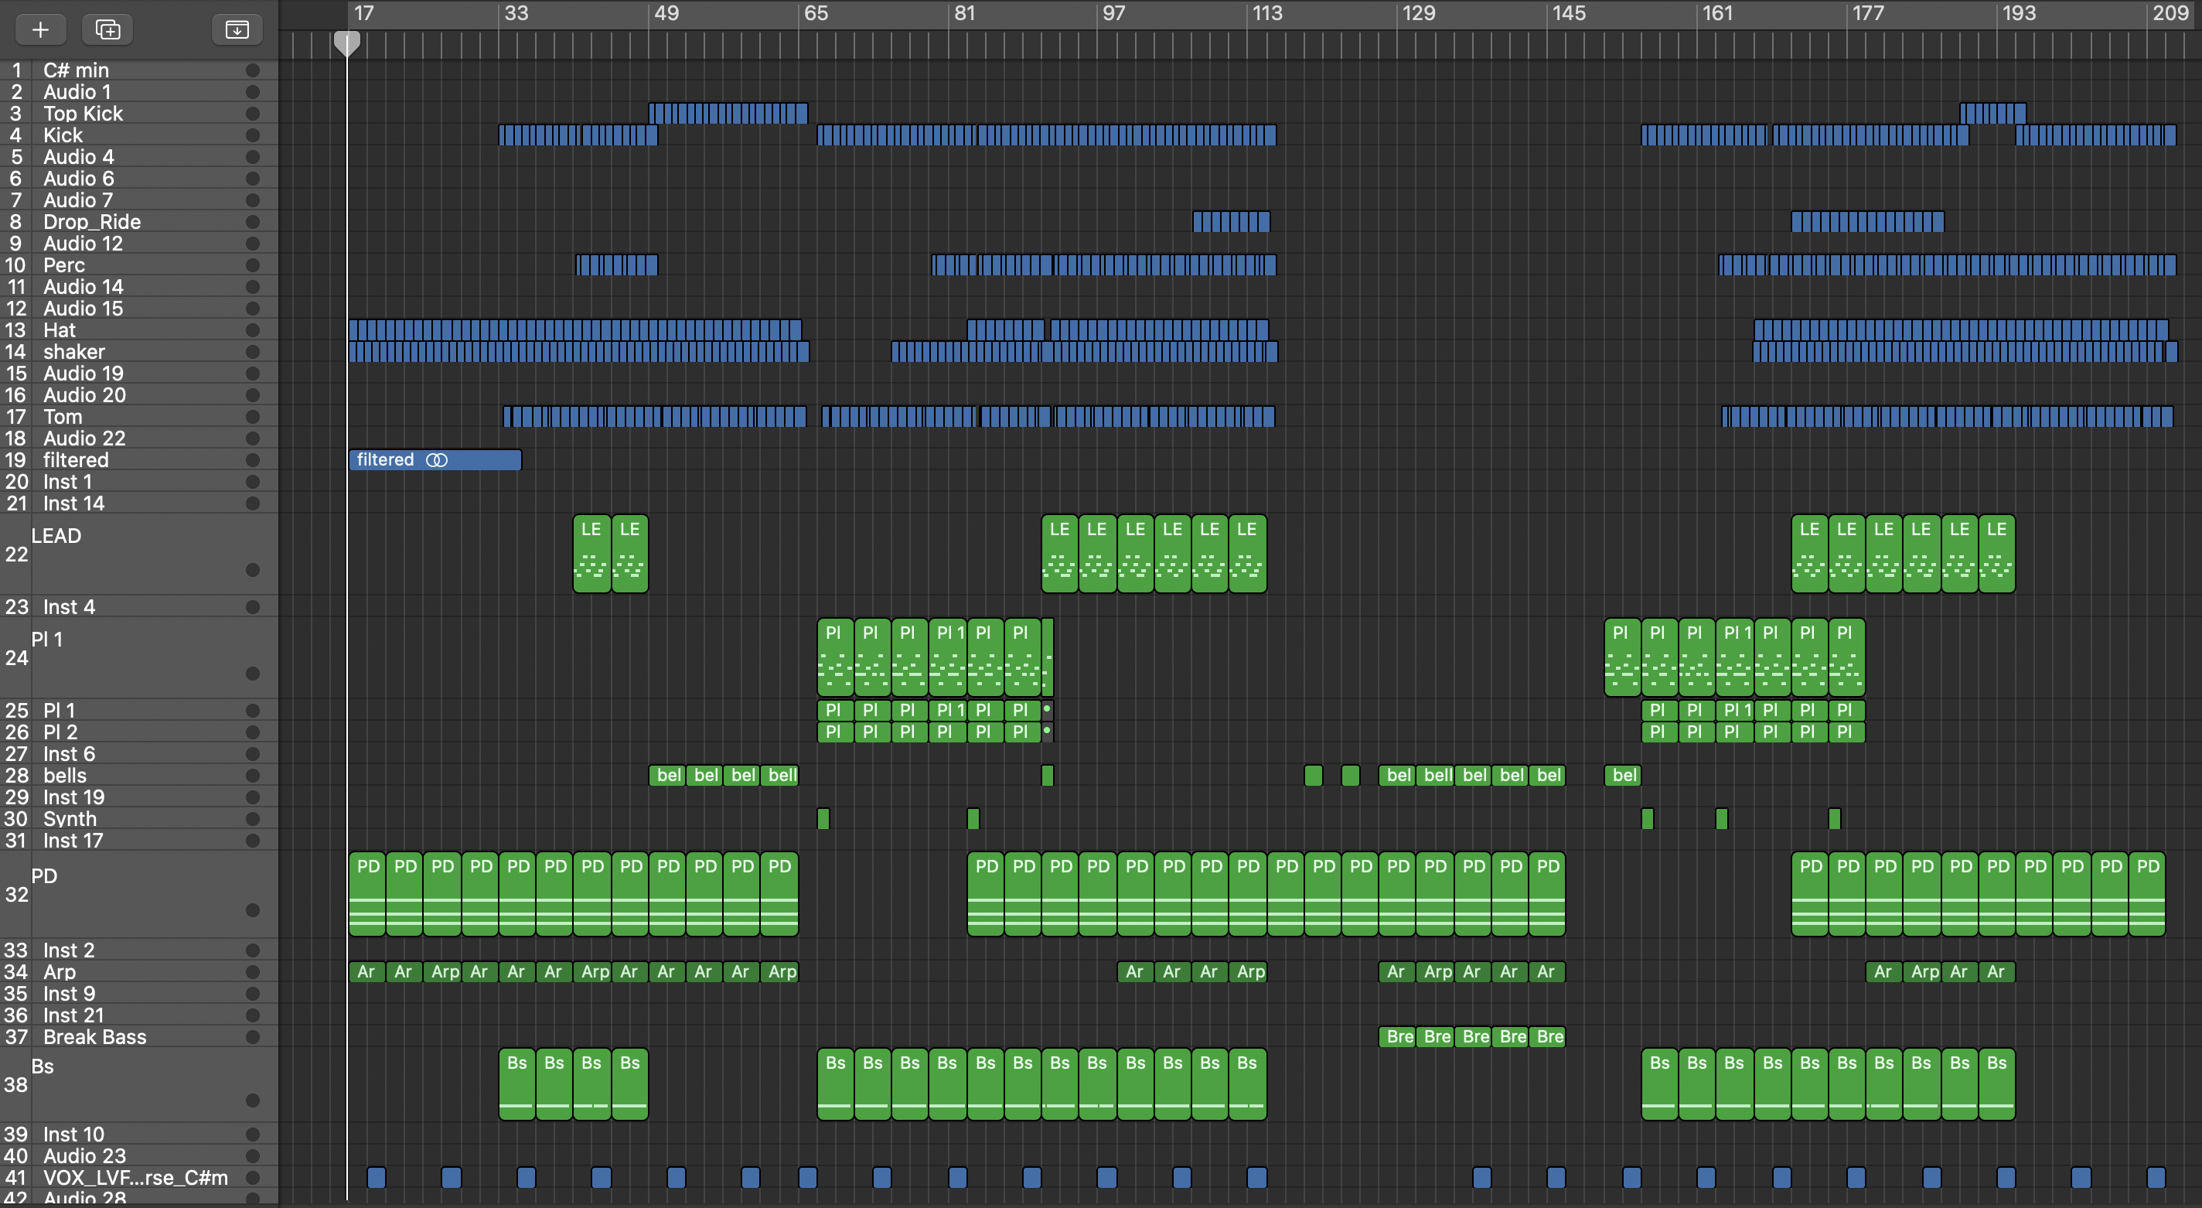
Task: Select the Top Kick track header
Action: (x=138, y=114)
